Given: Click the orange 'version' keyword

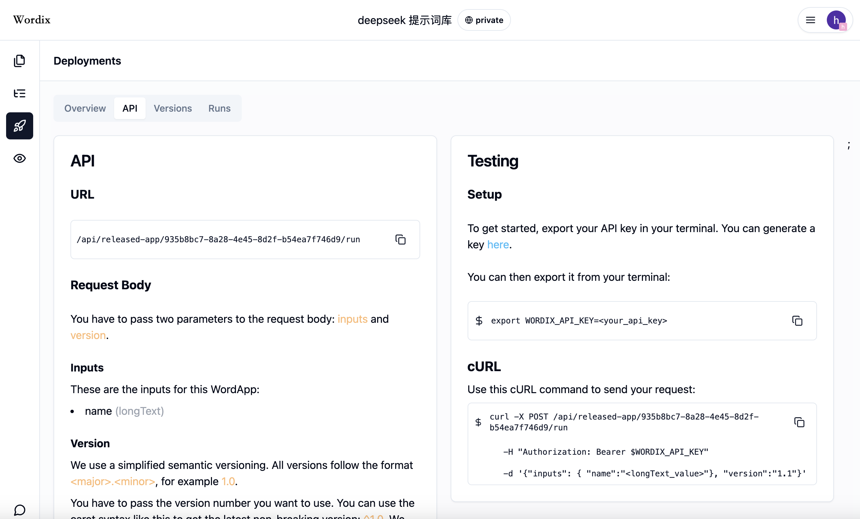Looking at the screenshot, I should 88,335.
